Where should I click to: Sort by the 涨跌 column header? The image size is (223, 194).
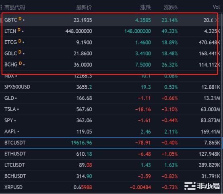[145, 7]
